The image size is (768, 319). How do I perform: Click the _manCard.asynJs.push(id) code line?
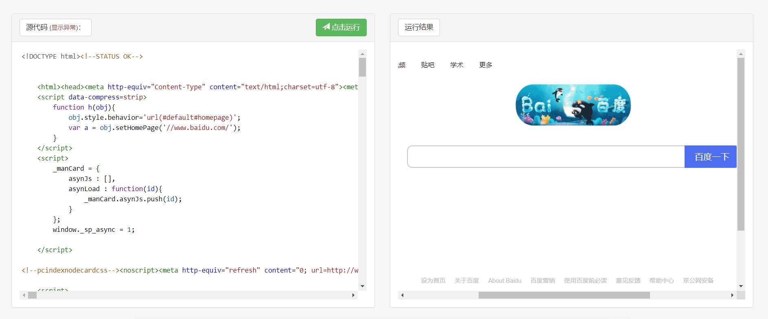point(133,199)
